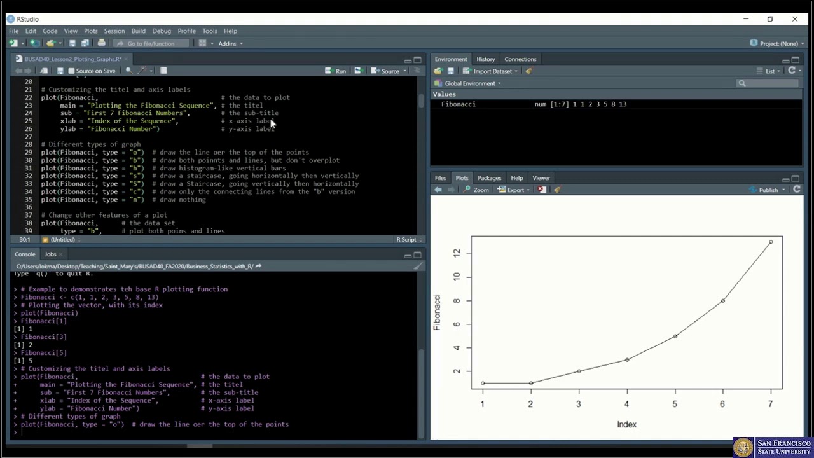Clear the console with the broom icon
The width and height of the screenshot is (814, 458).
pyautogui.click(x=418, y=267)
